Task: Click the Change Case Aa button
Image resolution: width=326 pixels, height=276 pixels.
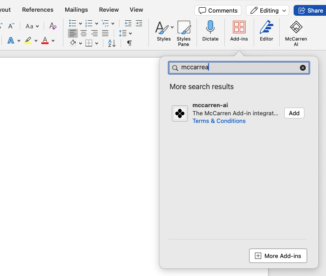Action: click(x=29, y=27)
